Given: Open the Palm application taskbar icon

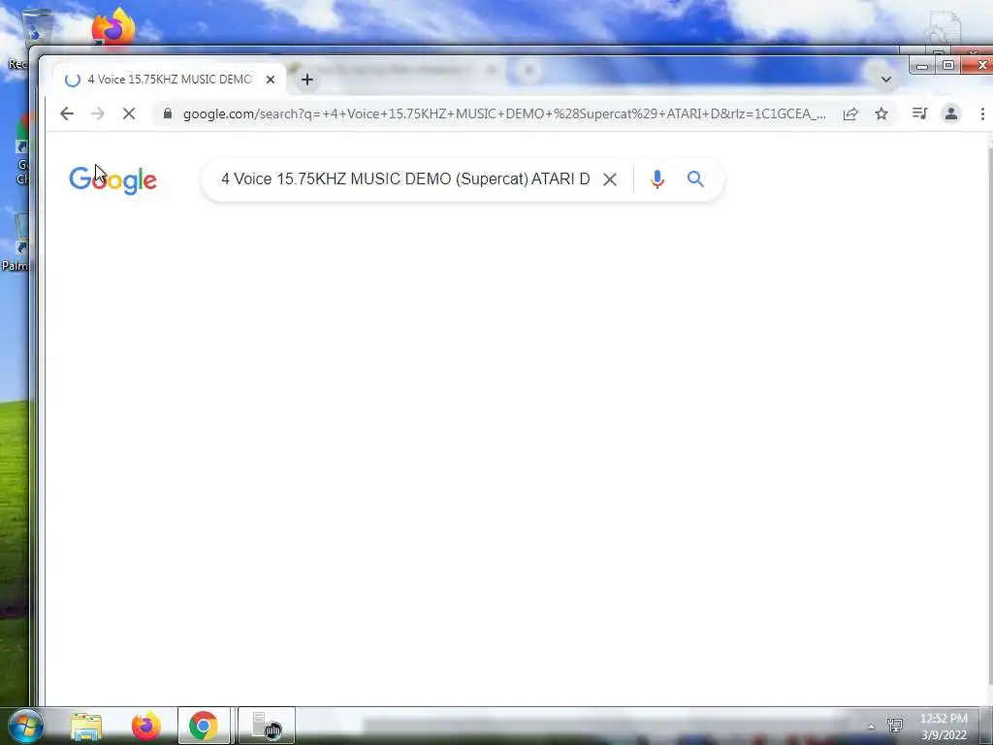Looking at the screenshot, I should coord(267,726).
